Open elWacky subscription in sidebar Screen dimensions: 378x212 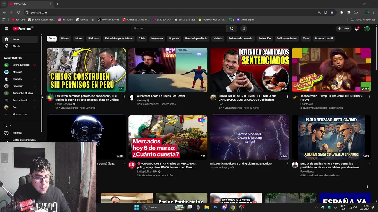click(20, 79)
